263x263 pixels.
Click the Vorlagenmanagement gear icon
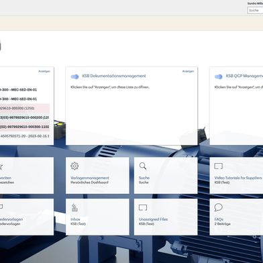(x=74, y=166)
